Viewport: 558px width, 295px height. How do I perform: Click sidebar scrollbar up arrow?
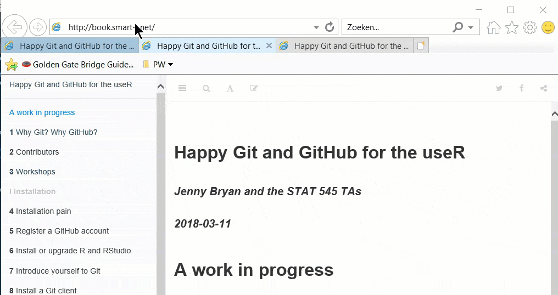tap(160, 87)
